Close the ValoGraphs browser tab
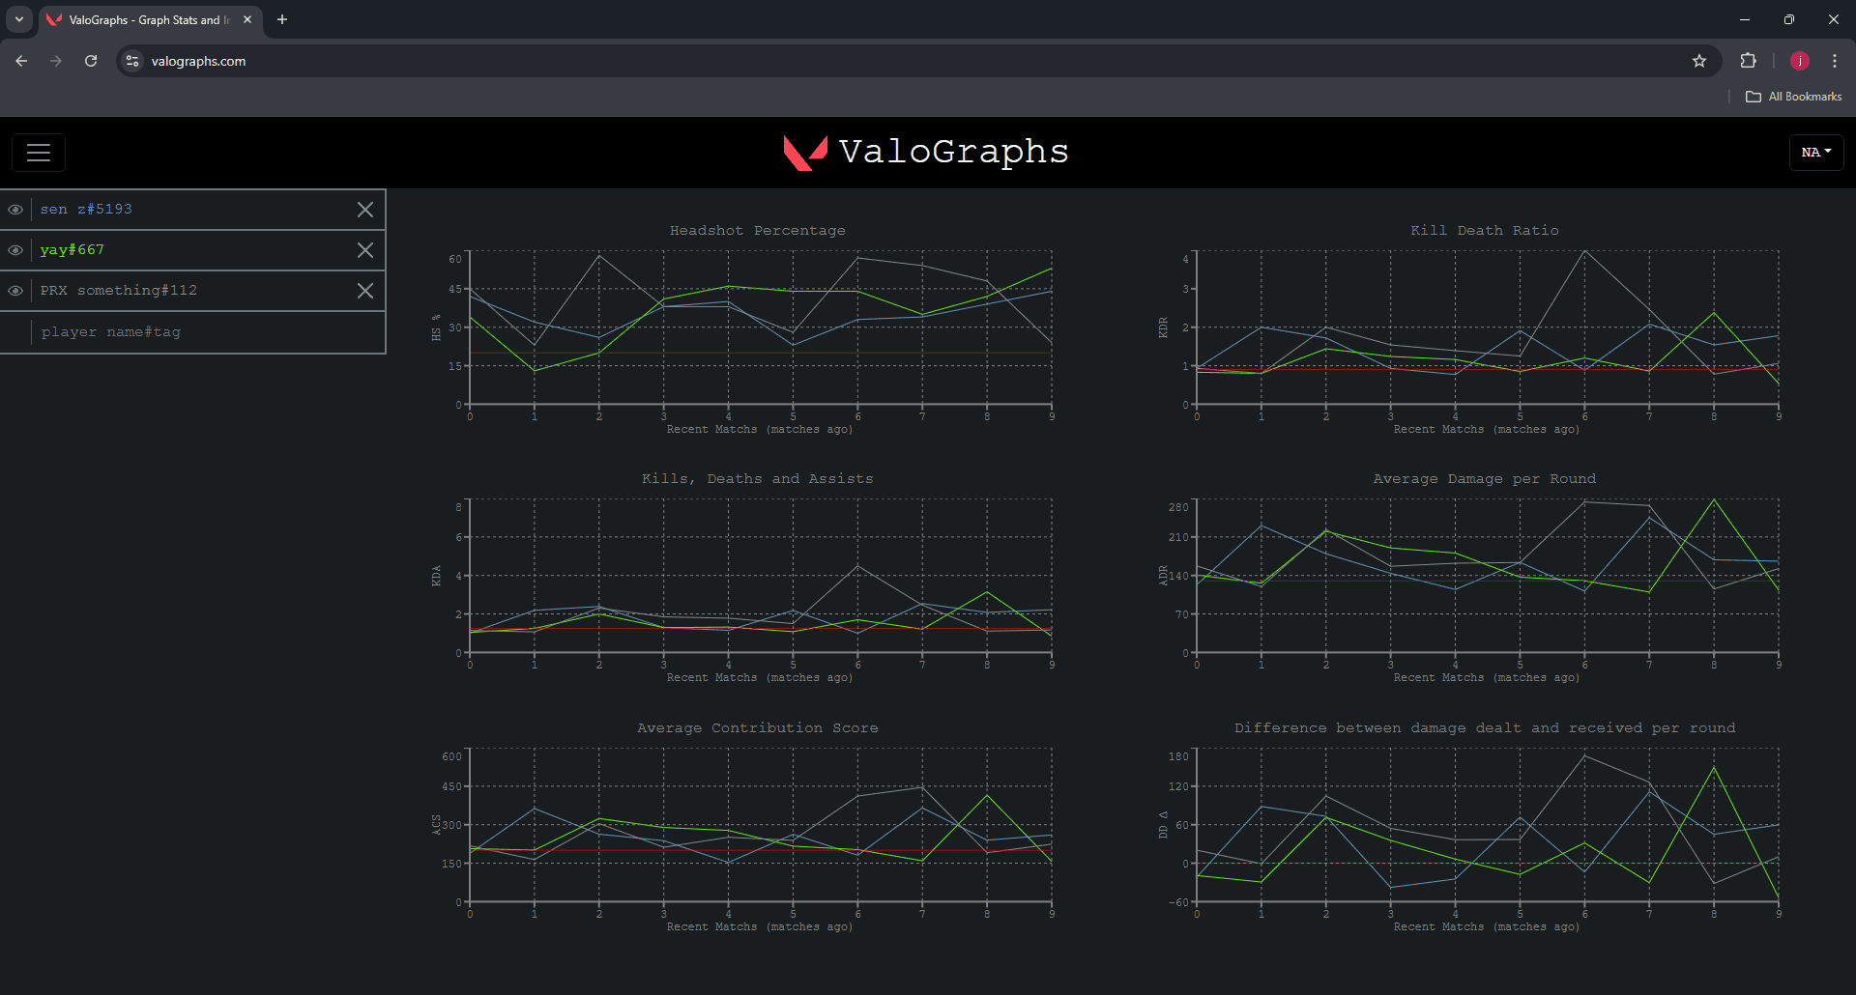The height and width of the screenshot is (995, 1856). click(247, 19)
